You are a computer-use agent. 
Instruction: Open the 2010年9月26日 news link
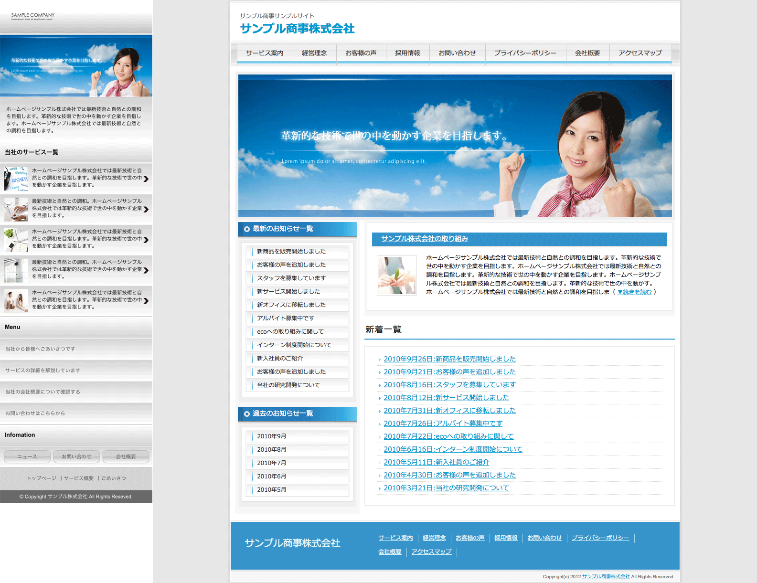[449, 359]
